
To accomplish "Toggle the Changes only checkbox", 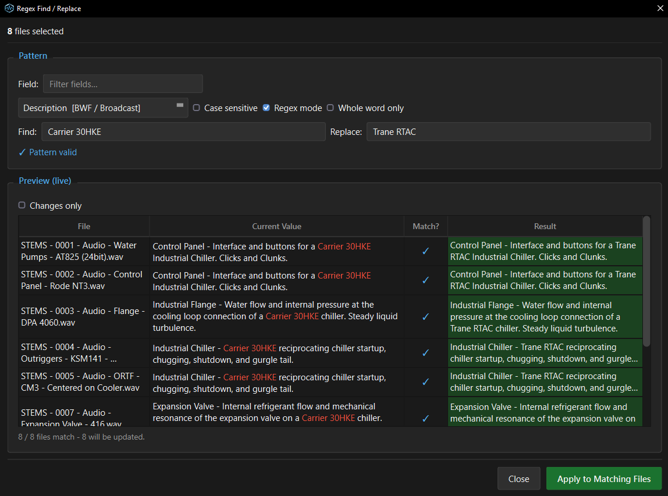I will (22, 205).
